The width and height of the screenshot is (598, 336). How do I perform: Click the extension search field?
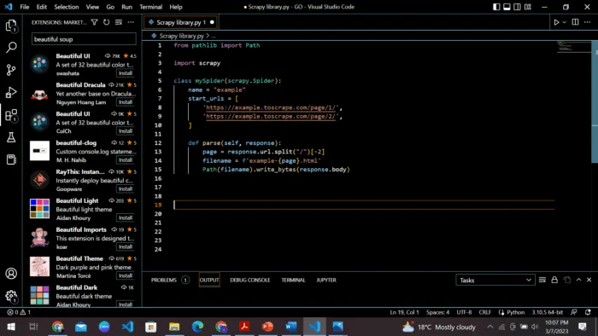tap(84, 39)
